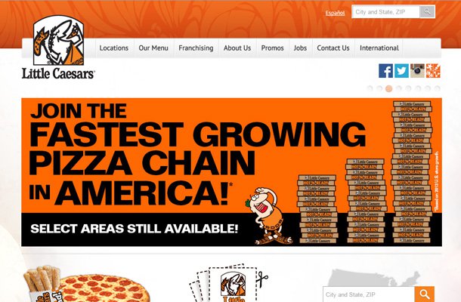Click the Contact Us link
The height and width of the screenshot is (302, 461).
pyautogui.click(x=333, y=48)
